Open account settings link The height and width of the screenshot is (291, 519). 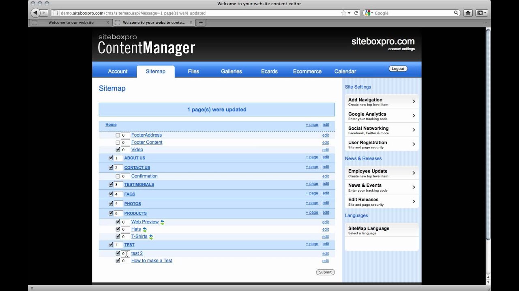tap(401, 49)
